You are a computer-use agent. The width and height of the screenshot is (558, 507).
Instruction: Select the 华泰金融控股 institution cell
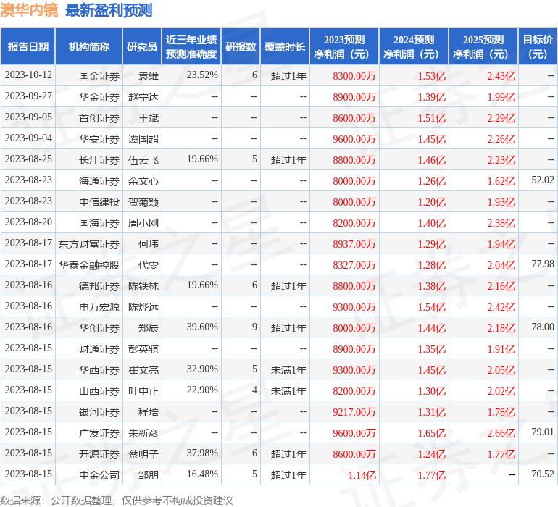(89, 265)
